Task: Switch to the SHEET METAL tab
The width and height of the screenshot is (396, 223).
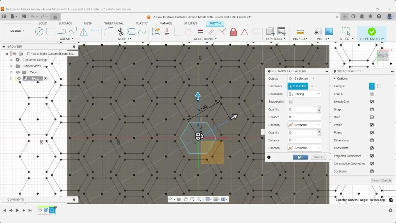Action: (114, 23)
